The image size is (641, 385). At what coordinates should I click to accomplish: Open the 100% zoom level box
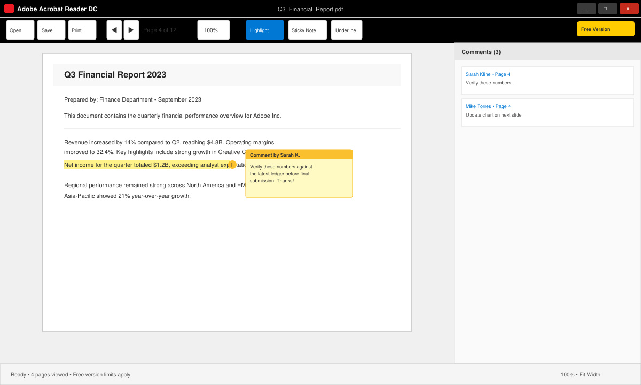214,30
